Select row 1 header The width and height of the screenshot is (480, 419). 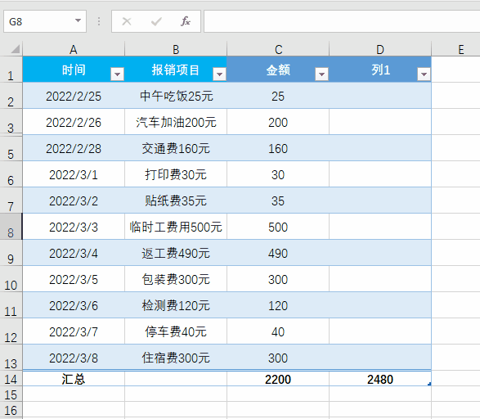click(11, 70)
